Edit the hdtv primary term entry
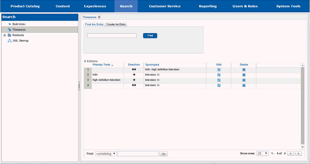310x164 pixels. tap(219, 75)
